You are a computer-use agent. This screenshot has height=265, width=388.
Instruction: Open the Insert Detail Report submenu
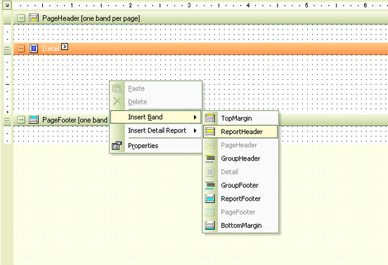[155, 130]
